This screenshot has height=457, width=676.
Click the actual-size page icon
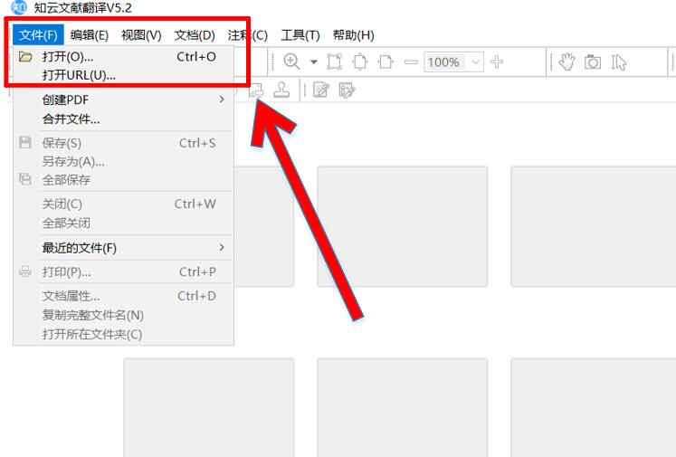(386, 62)
